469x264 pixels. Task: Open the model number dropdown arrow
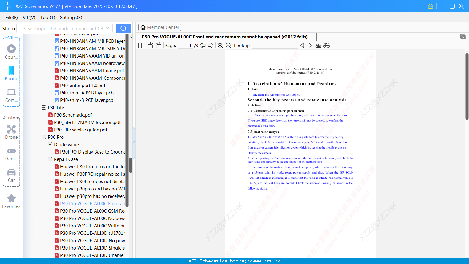pos(107,28)
